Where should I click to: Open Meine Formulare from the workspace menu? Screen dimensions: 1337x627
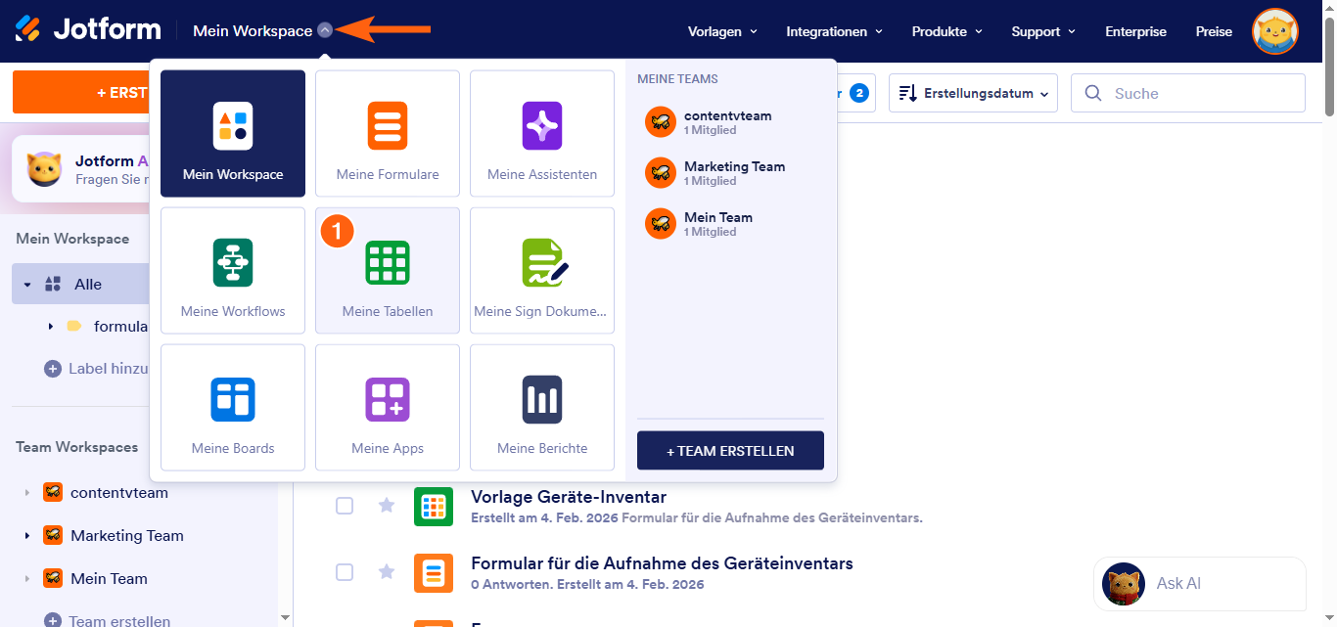(x=387, y=133)
